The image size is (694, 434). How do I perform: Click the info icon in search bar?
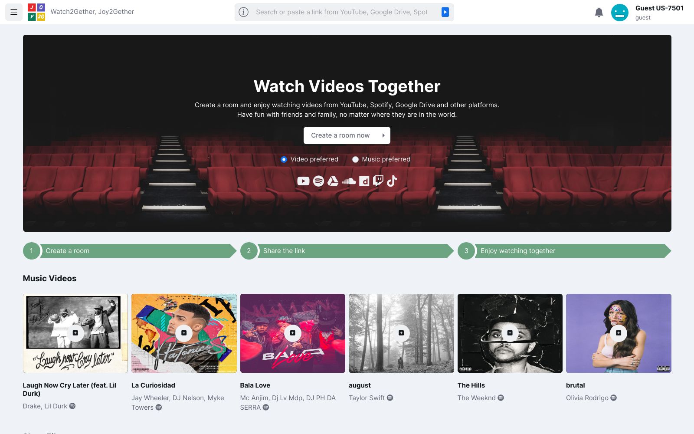(x=244, y=12)
